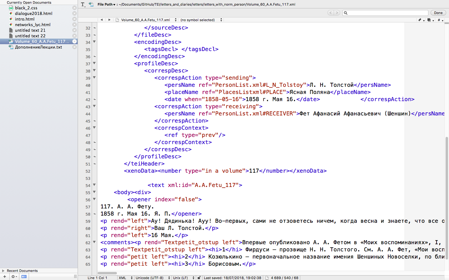
Task: Open the text options T menu icon
Action: [83, 4]
